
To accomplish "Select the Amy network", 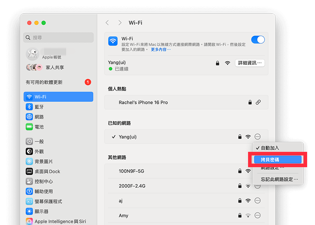I will (186, 216).
